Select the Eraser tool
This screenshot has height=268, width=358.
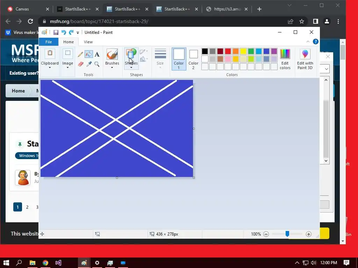click(81, 64)
